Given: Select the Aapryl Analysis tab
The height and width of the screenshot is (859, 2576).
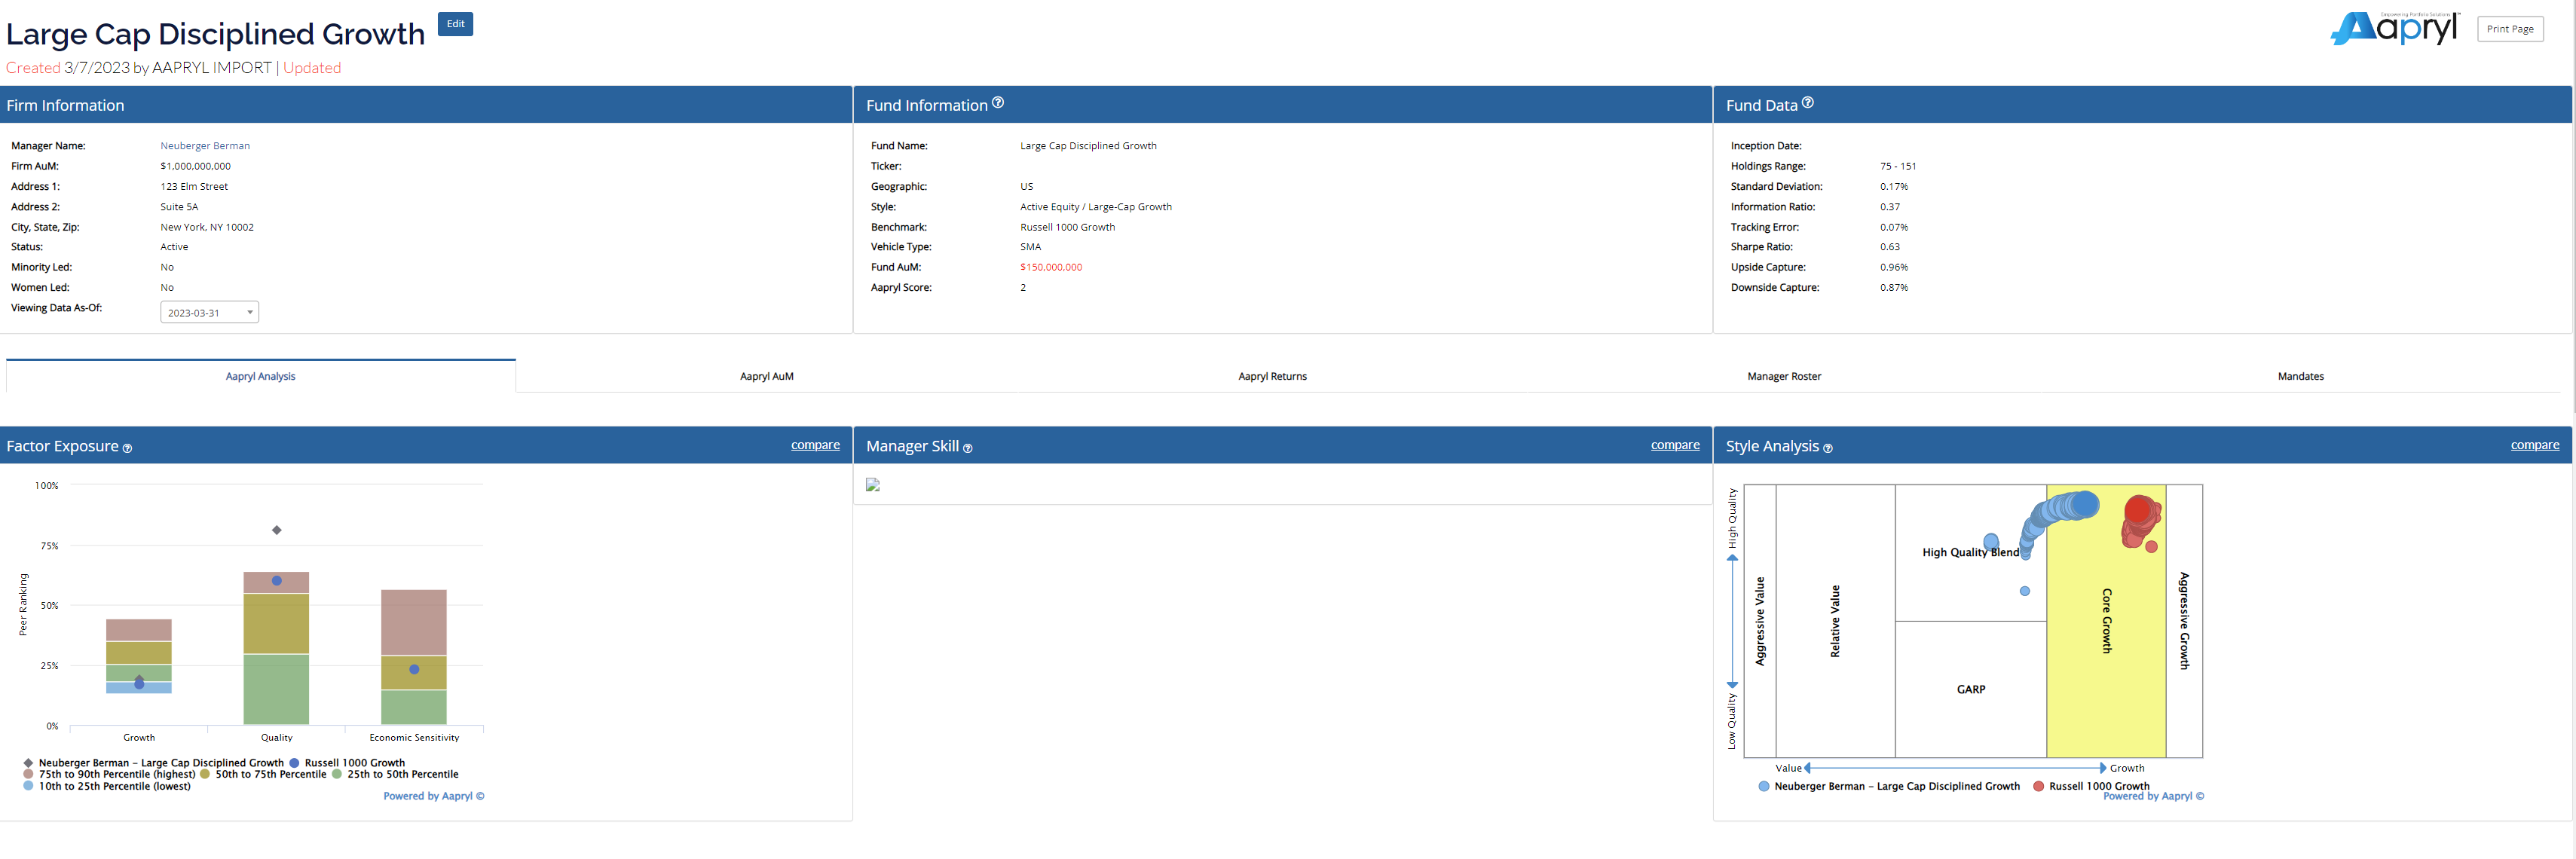Looking at the screenshot, I should tap(260, 376).
